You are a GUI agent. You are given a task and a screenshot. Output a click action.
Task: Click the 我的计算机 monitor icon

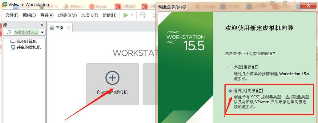point(13,42)
